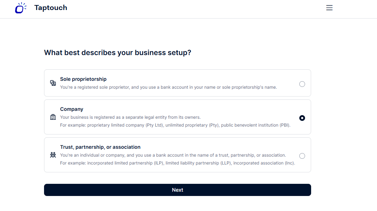The width and height of the screenshot is (377, 211).
Task: Click the Trust, partnership people icon
Action: point(53,155)
